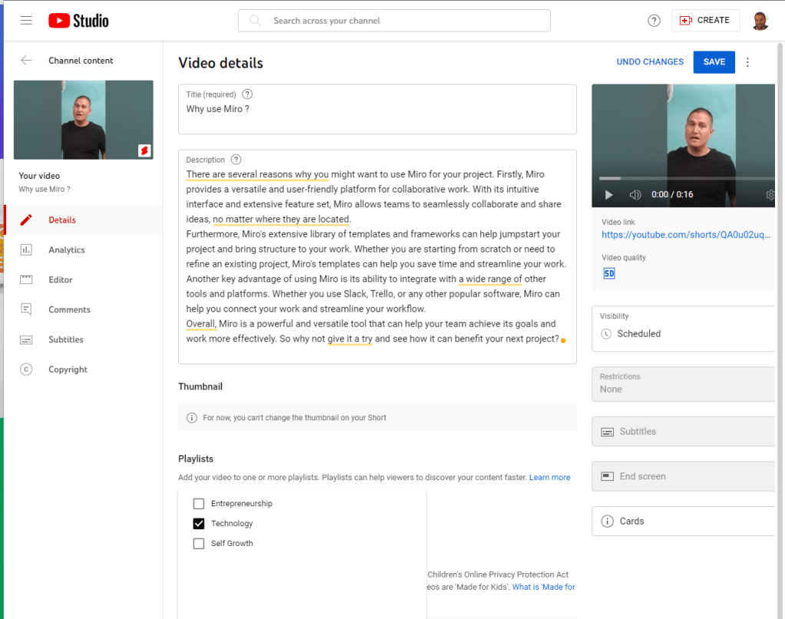This screenshot has width=785, height=619.
Task: Open the Analytics sidebar item
Action: (x=83, y=250)
